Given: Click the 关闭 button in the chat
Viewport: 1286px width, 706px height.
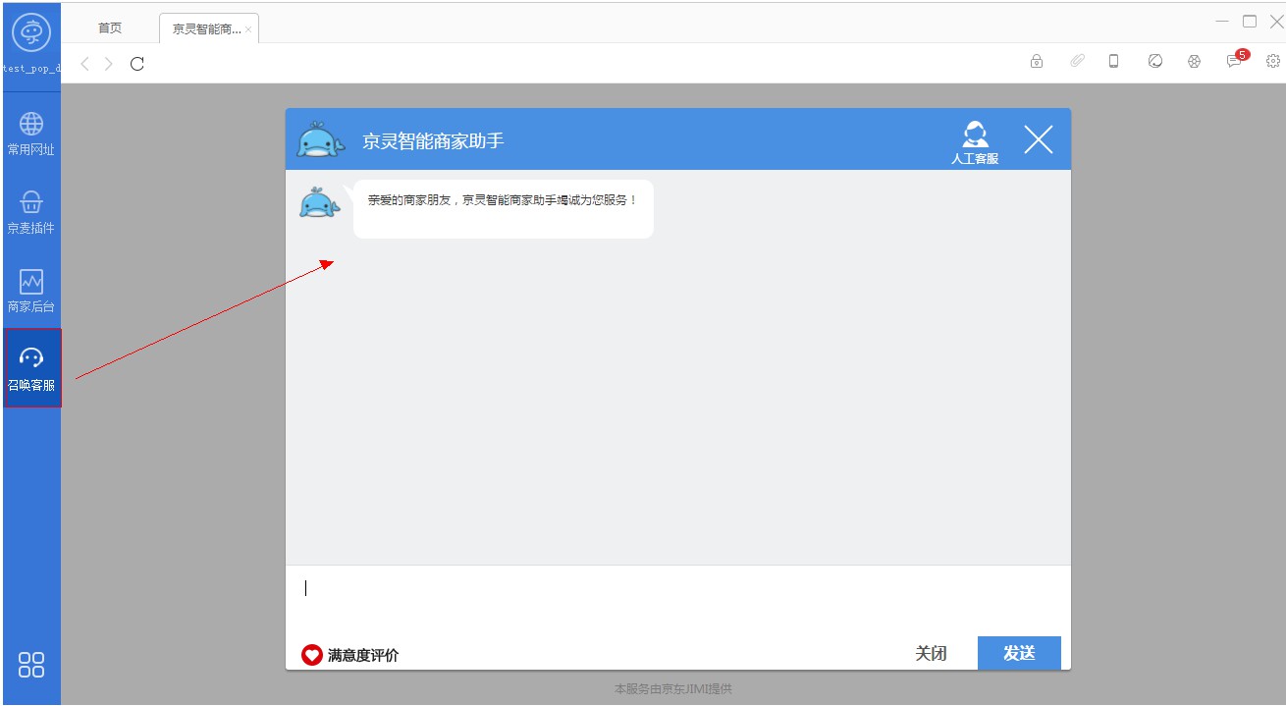Looking at the screenshot, I should 931,653.
